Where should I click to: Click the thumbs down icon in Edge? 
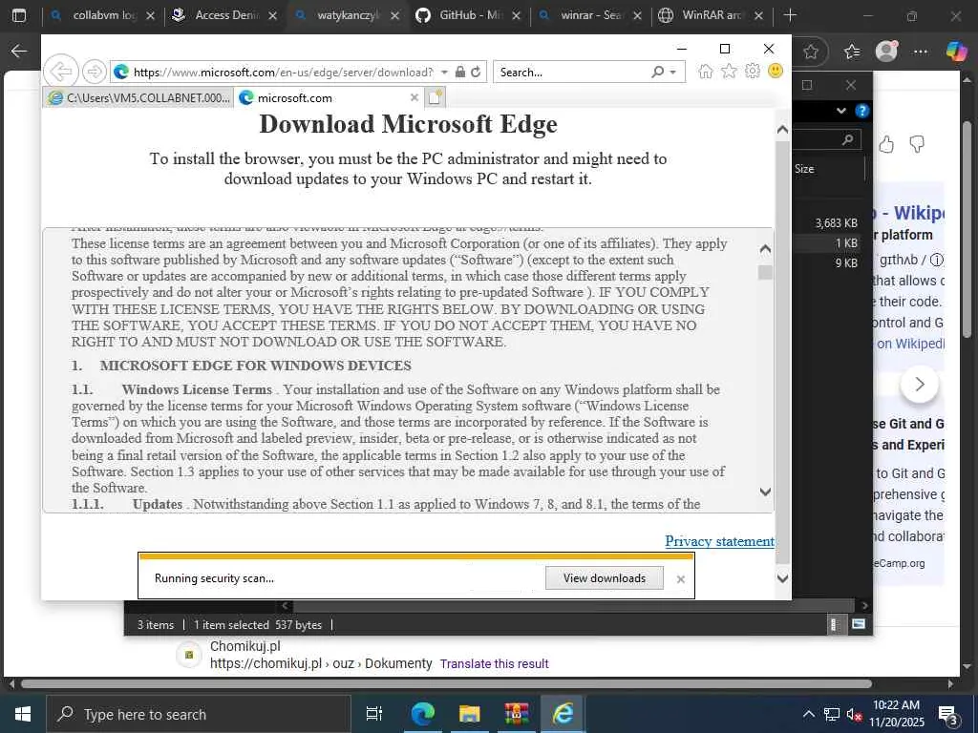tap(916, 145)
